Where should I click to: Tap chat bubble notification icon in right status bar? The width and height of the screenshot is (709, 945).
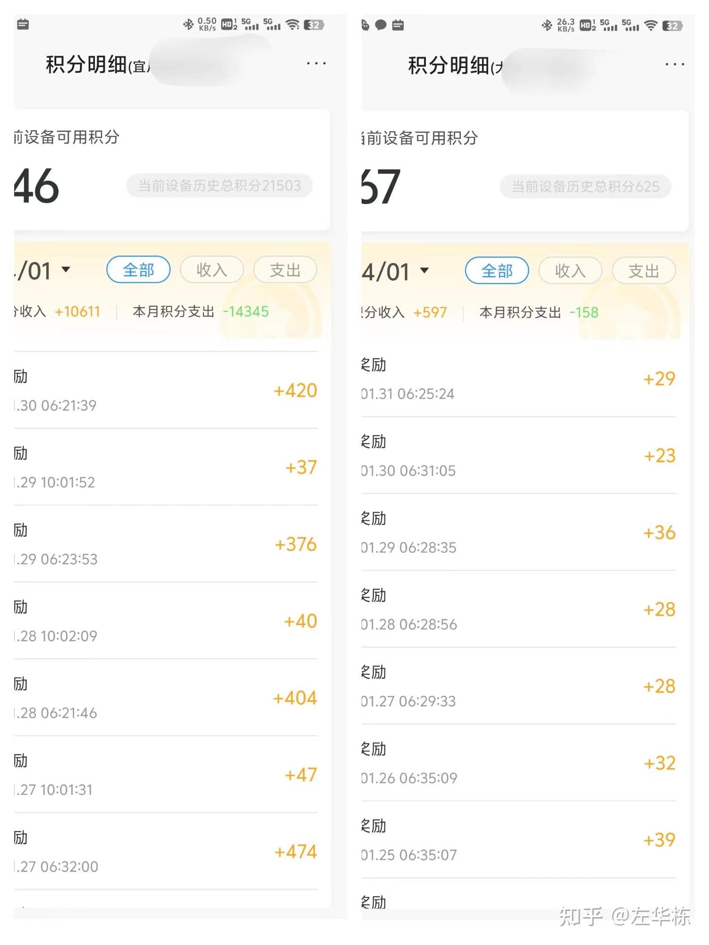[x=381, y=25]
